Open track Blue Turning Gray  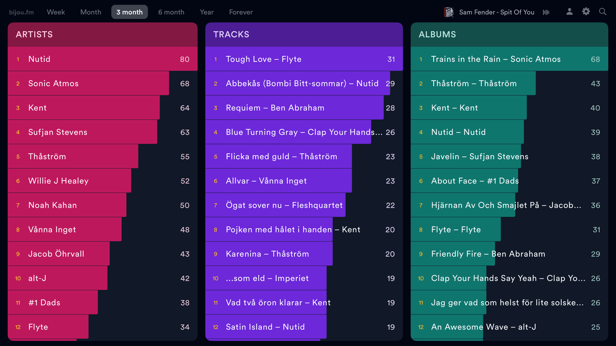point(304,132)
